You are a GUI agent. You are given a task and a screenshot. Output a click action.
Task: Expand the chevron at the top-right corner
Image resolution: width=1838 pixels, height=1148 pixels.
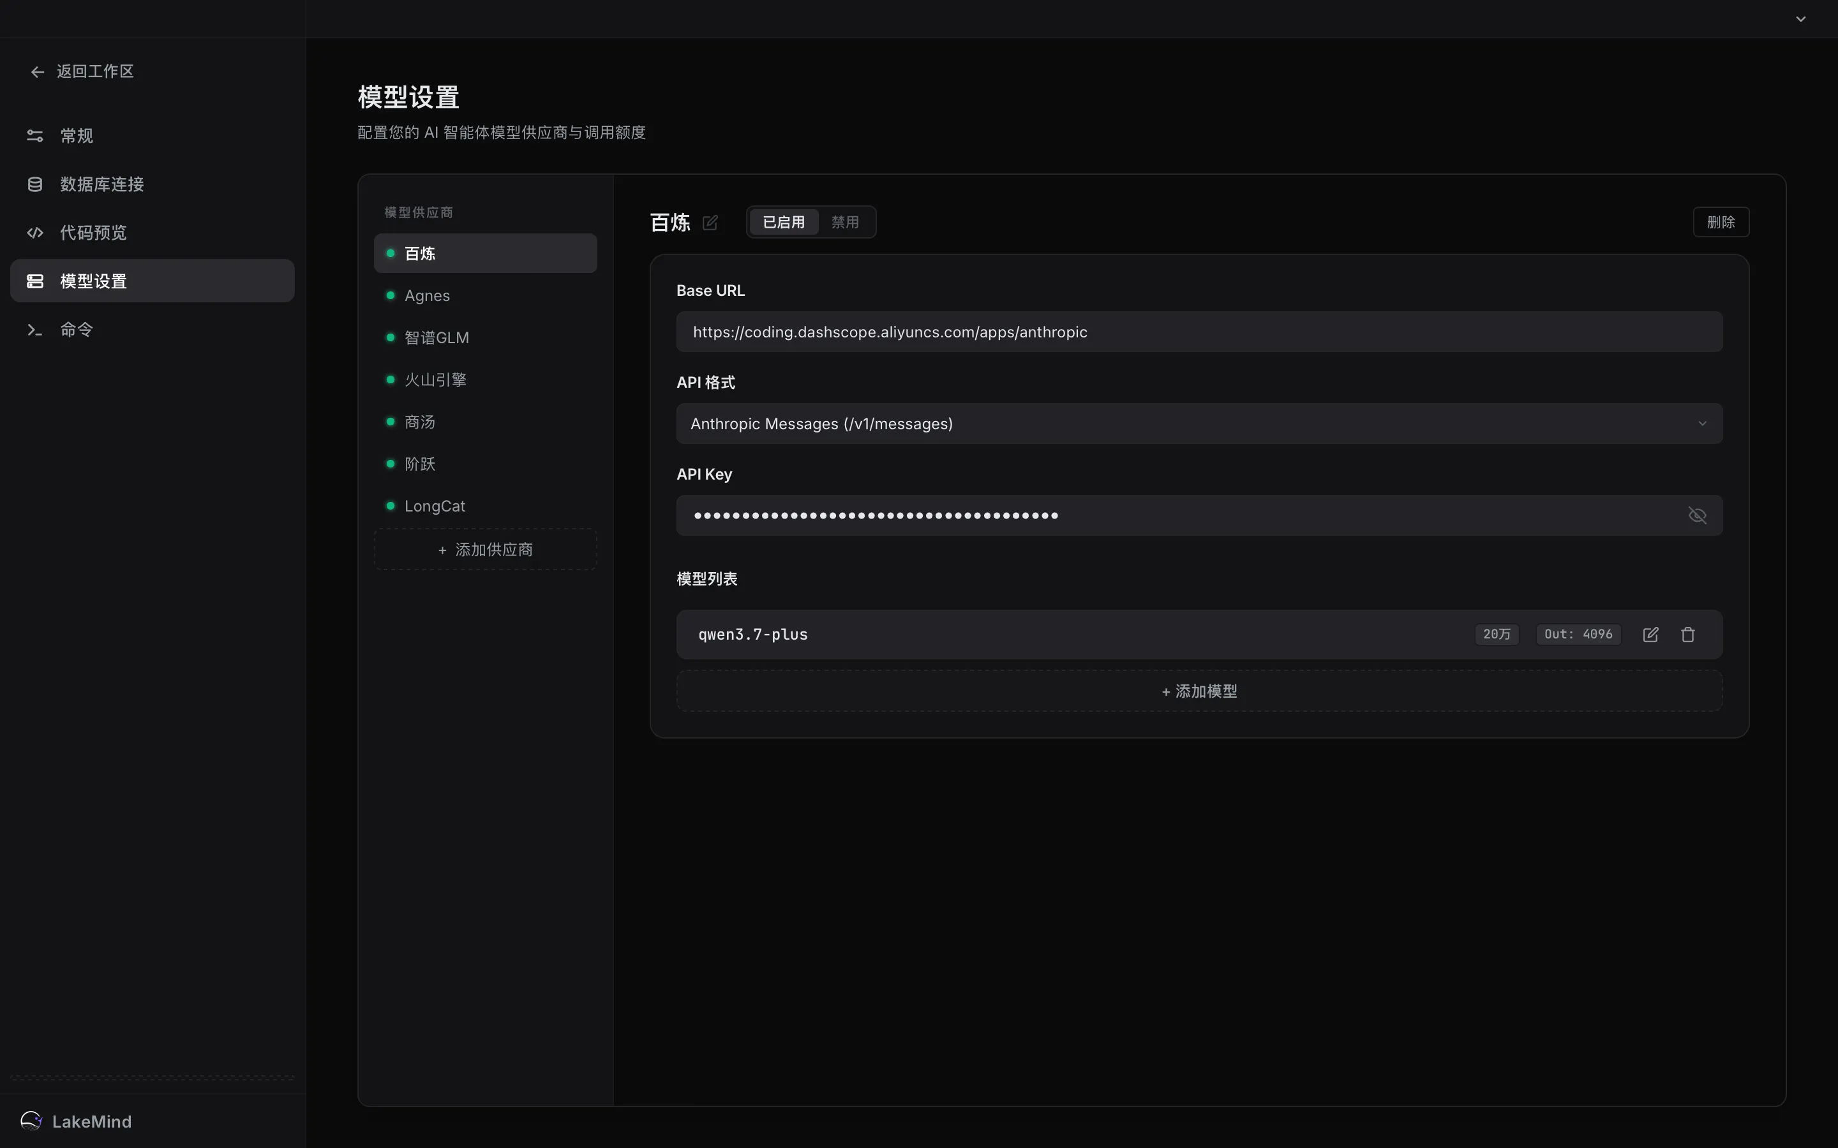coord(1801,19)
